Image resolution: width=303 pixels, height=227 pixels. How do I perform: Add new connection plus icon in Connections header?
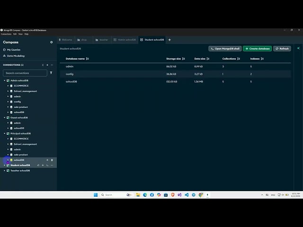coord(47,65)
